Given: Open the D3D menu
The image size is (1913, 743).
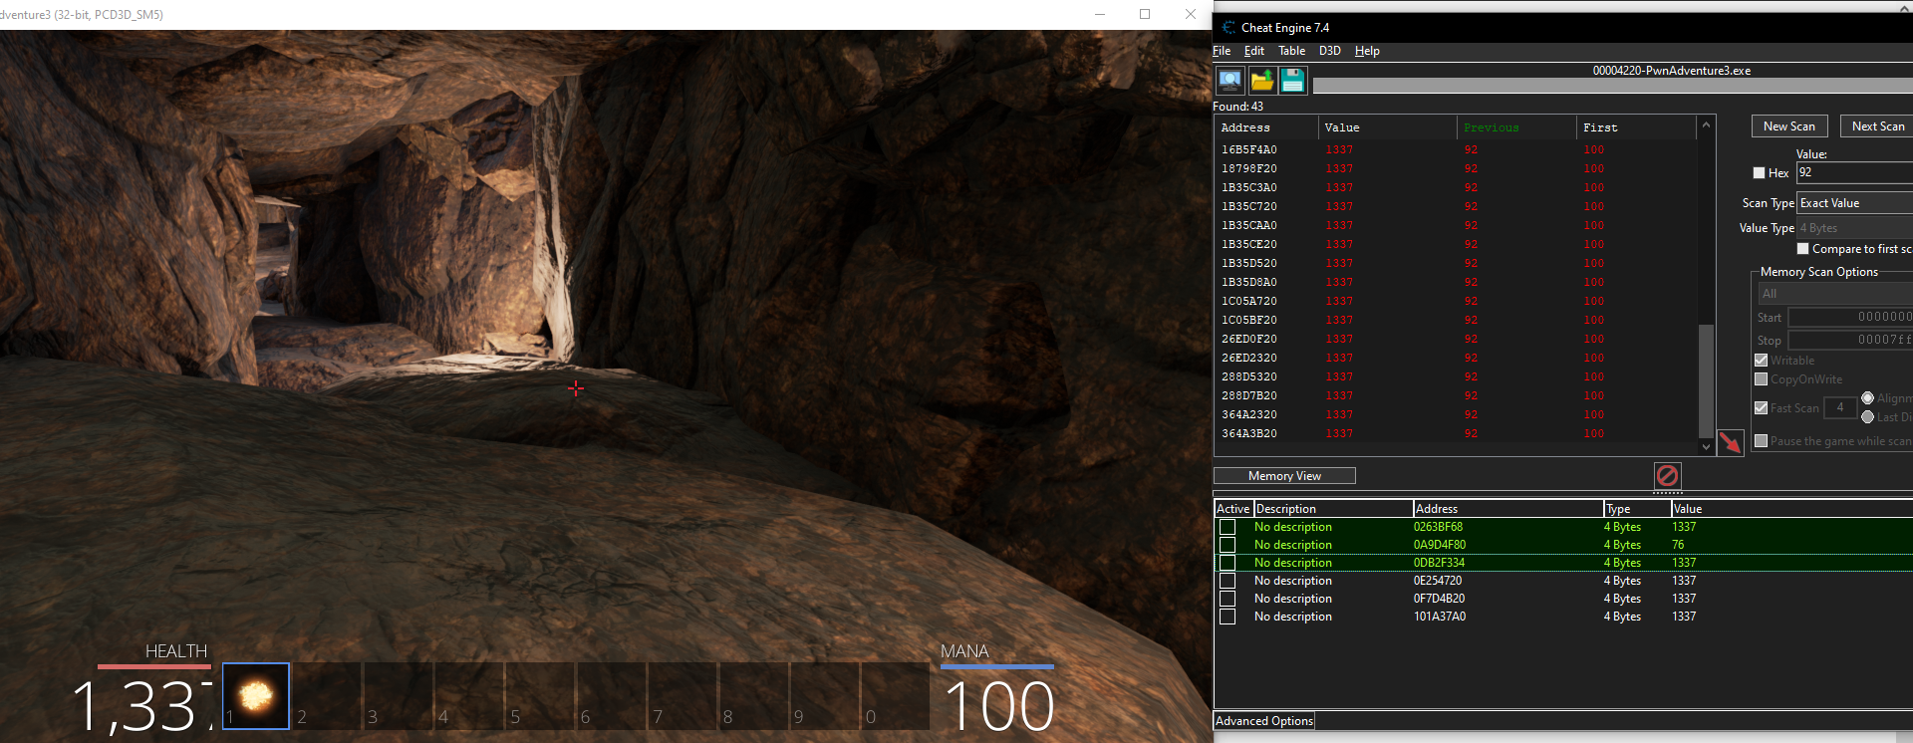Looking at the screenshot, I should tap(1330, 51).
